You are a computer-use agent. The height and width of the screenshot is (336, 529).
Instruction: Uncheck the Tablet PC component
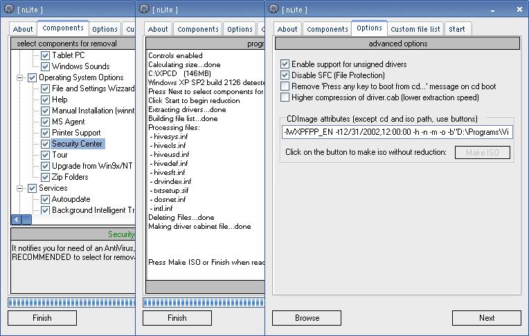tap(45, 55)
